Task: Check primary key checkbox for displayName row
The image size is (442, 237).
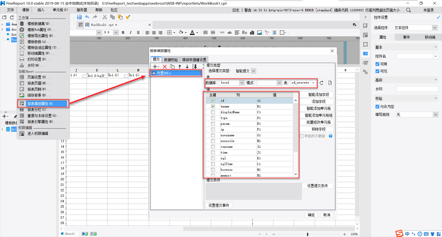Action: click(x=213, y=112)
